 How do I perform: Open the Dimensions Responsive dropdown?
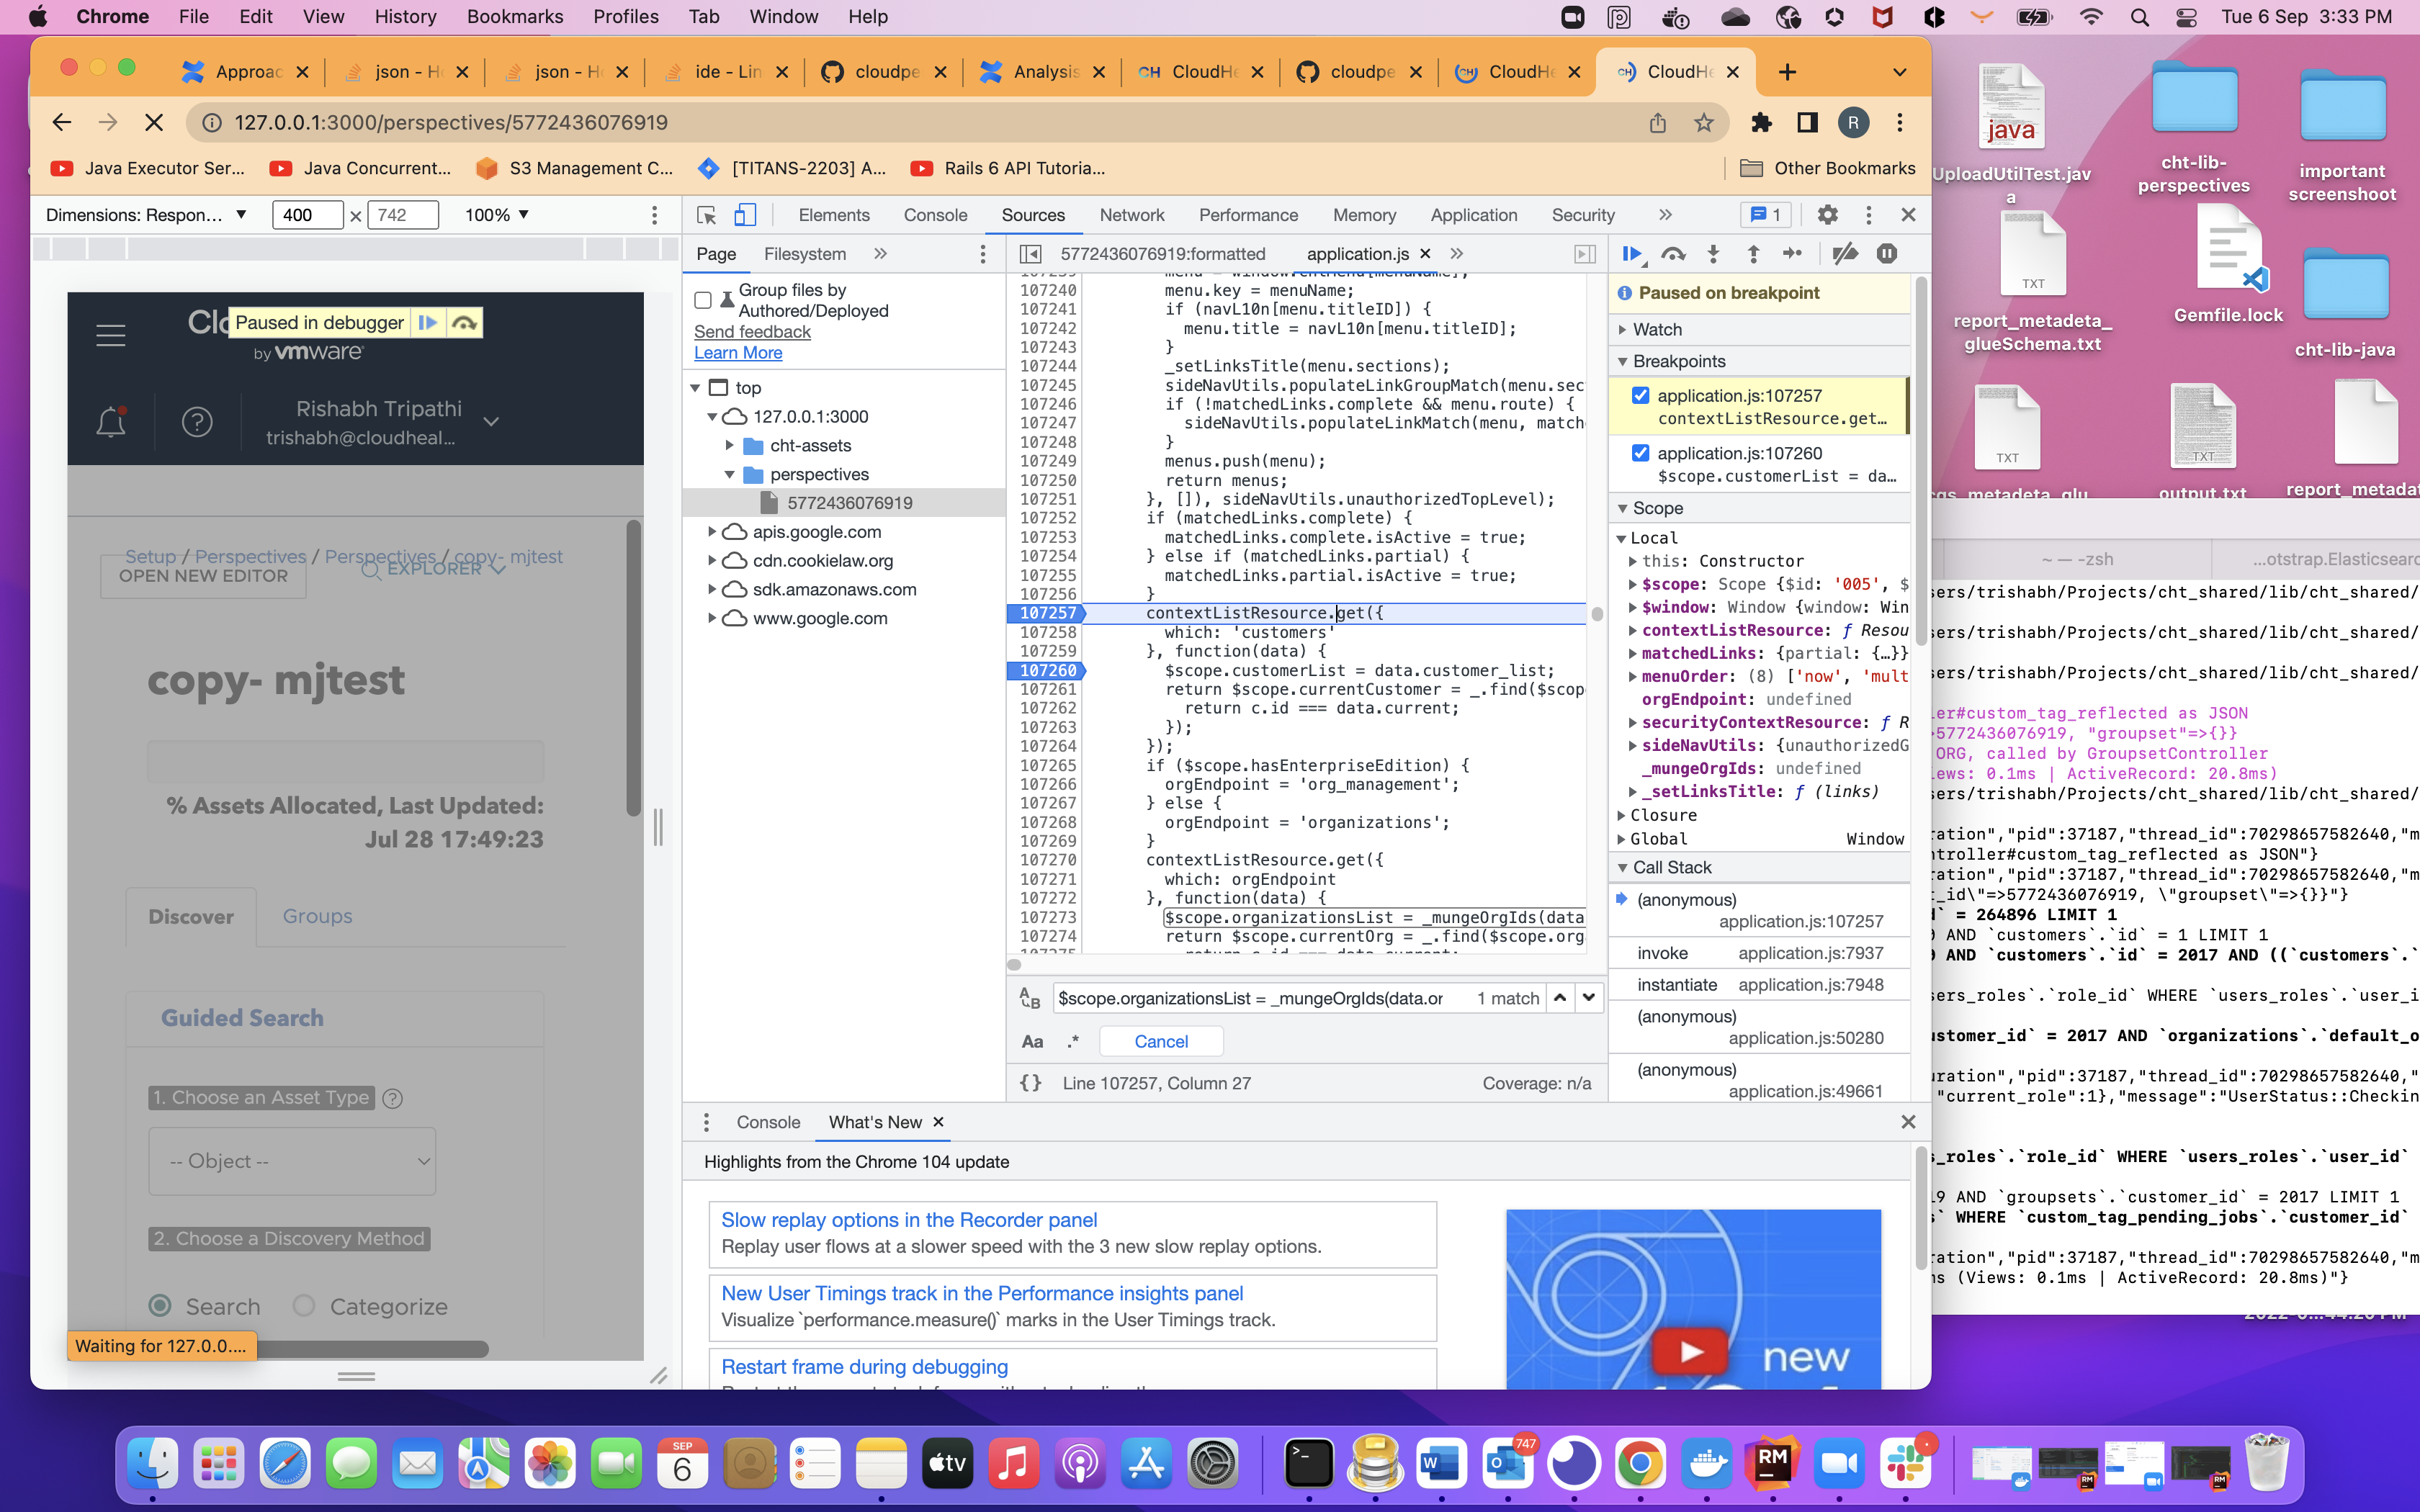146,215
